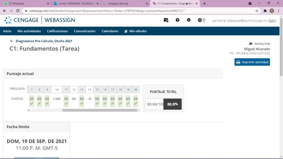Image resolution: width=283 pixels, height=159 pixels.
Task: Switch to the Cengage Learning tab
Action: click(x=125, y=3)
